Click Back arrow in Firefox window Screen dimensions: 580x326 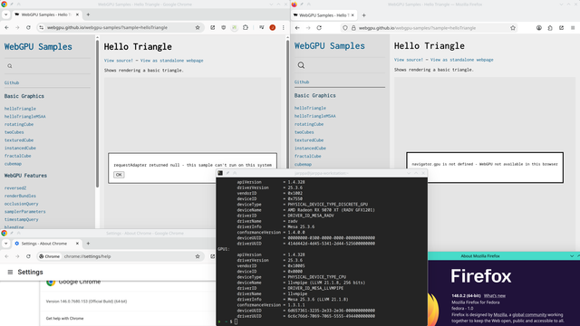coord(297,28)
